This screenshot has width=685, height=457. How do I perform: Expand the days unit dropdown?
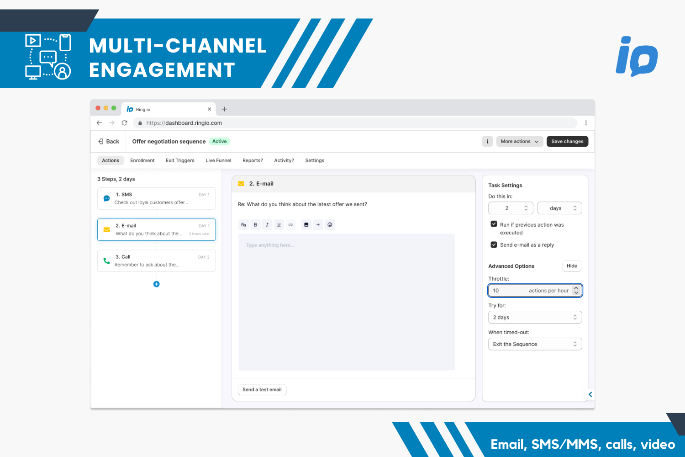click(x=559, y=208)
